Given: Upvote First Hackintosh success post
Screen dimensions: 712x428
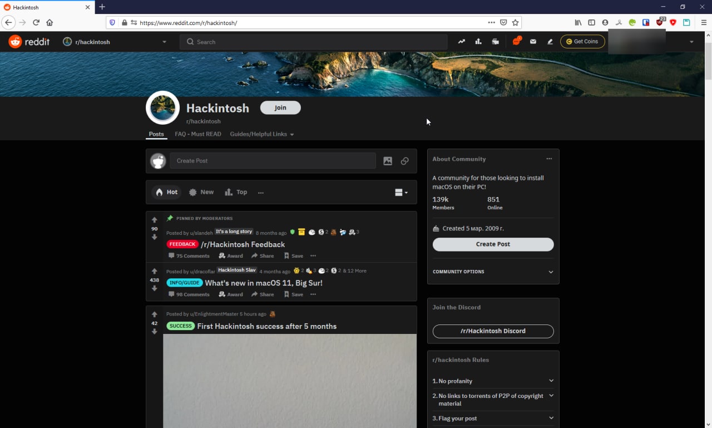Looking at the screenshot, I should (x=155, y=314).
